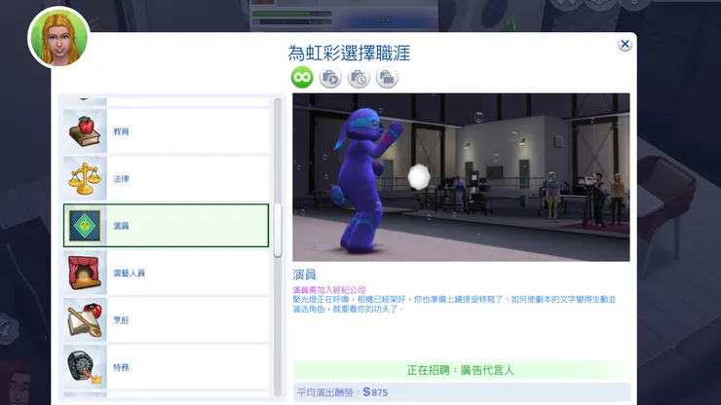Choose the 演藝人員 career row
Screen dimensions: 721x405
(166, 273)
